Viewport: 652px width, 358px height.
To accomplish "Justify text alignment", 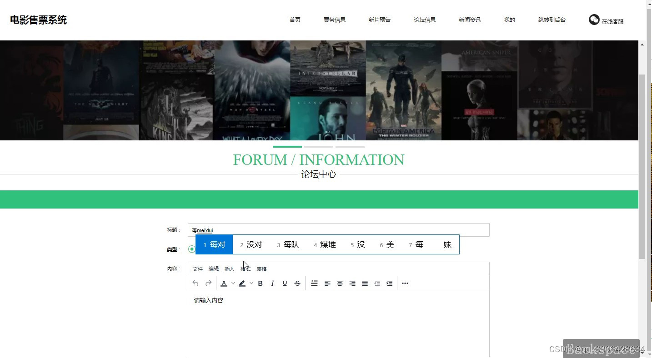I will pos(365,283).
